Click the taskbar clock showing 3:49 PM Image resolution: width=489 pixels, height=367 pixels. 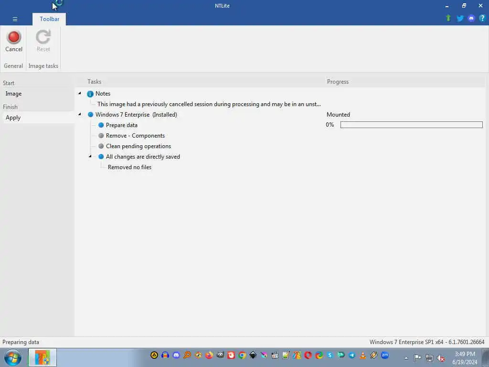click(465, 358)
